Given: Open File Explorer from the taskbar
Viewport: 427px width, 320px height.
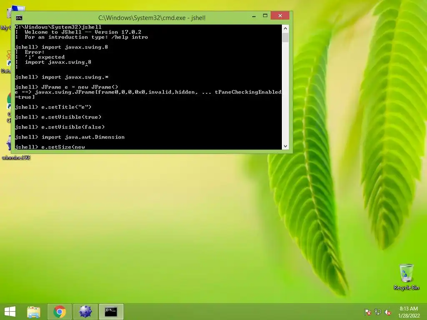Looking at the screenshot, I should point(34,312).
